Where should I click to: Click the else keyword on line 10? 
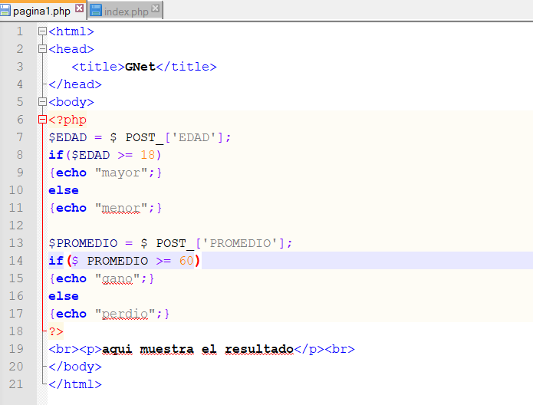(x=64, y=190)
